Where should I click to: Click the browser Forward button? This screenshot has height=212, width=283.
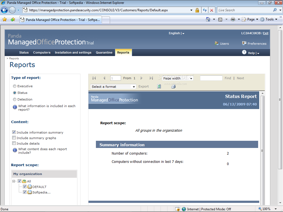pyautogui.click(x=12, y=10)
